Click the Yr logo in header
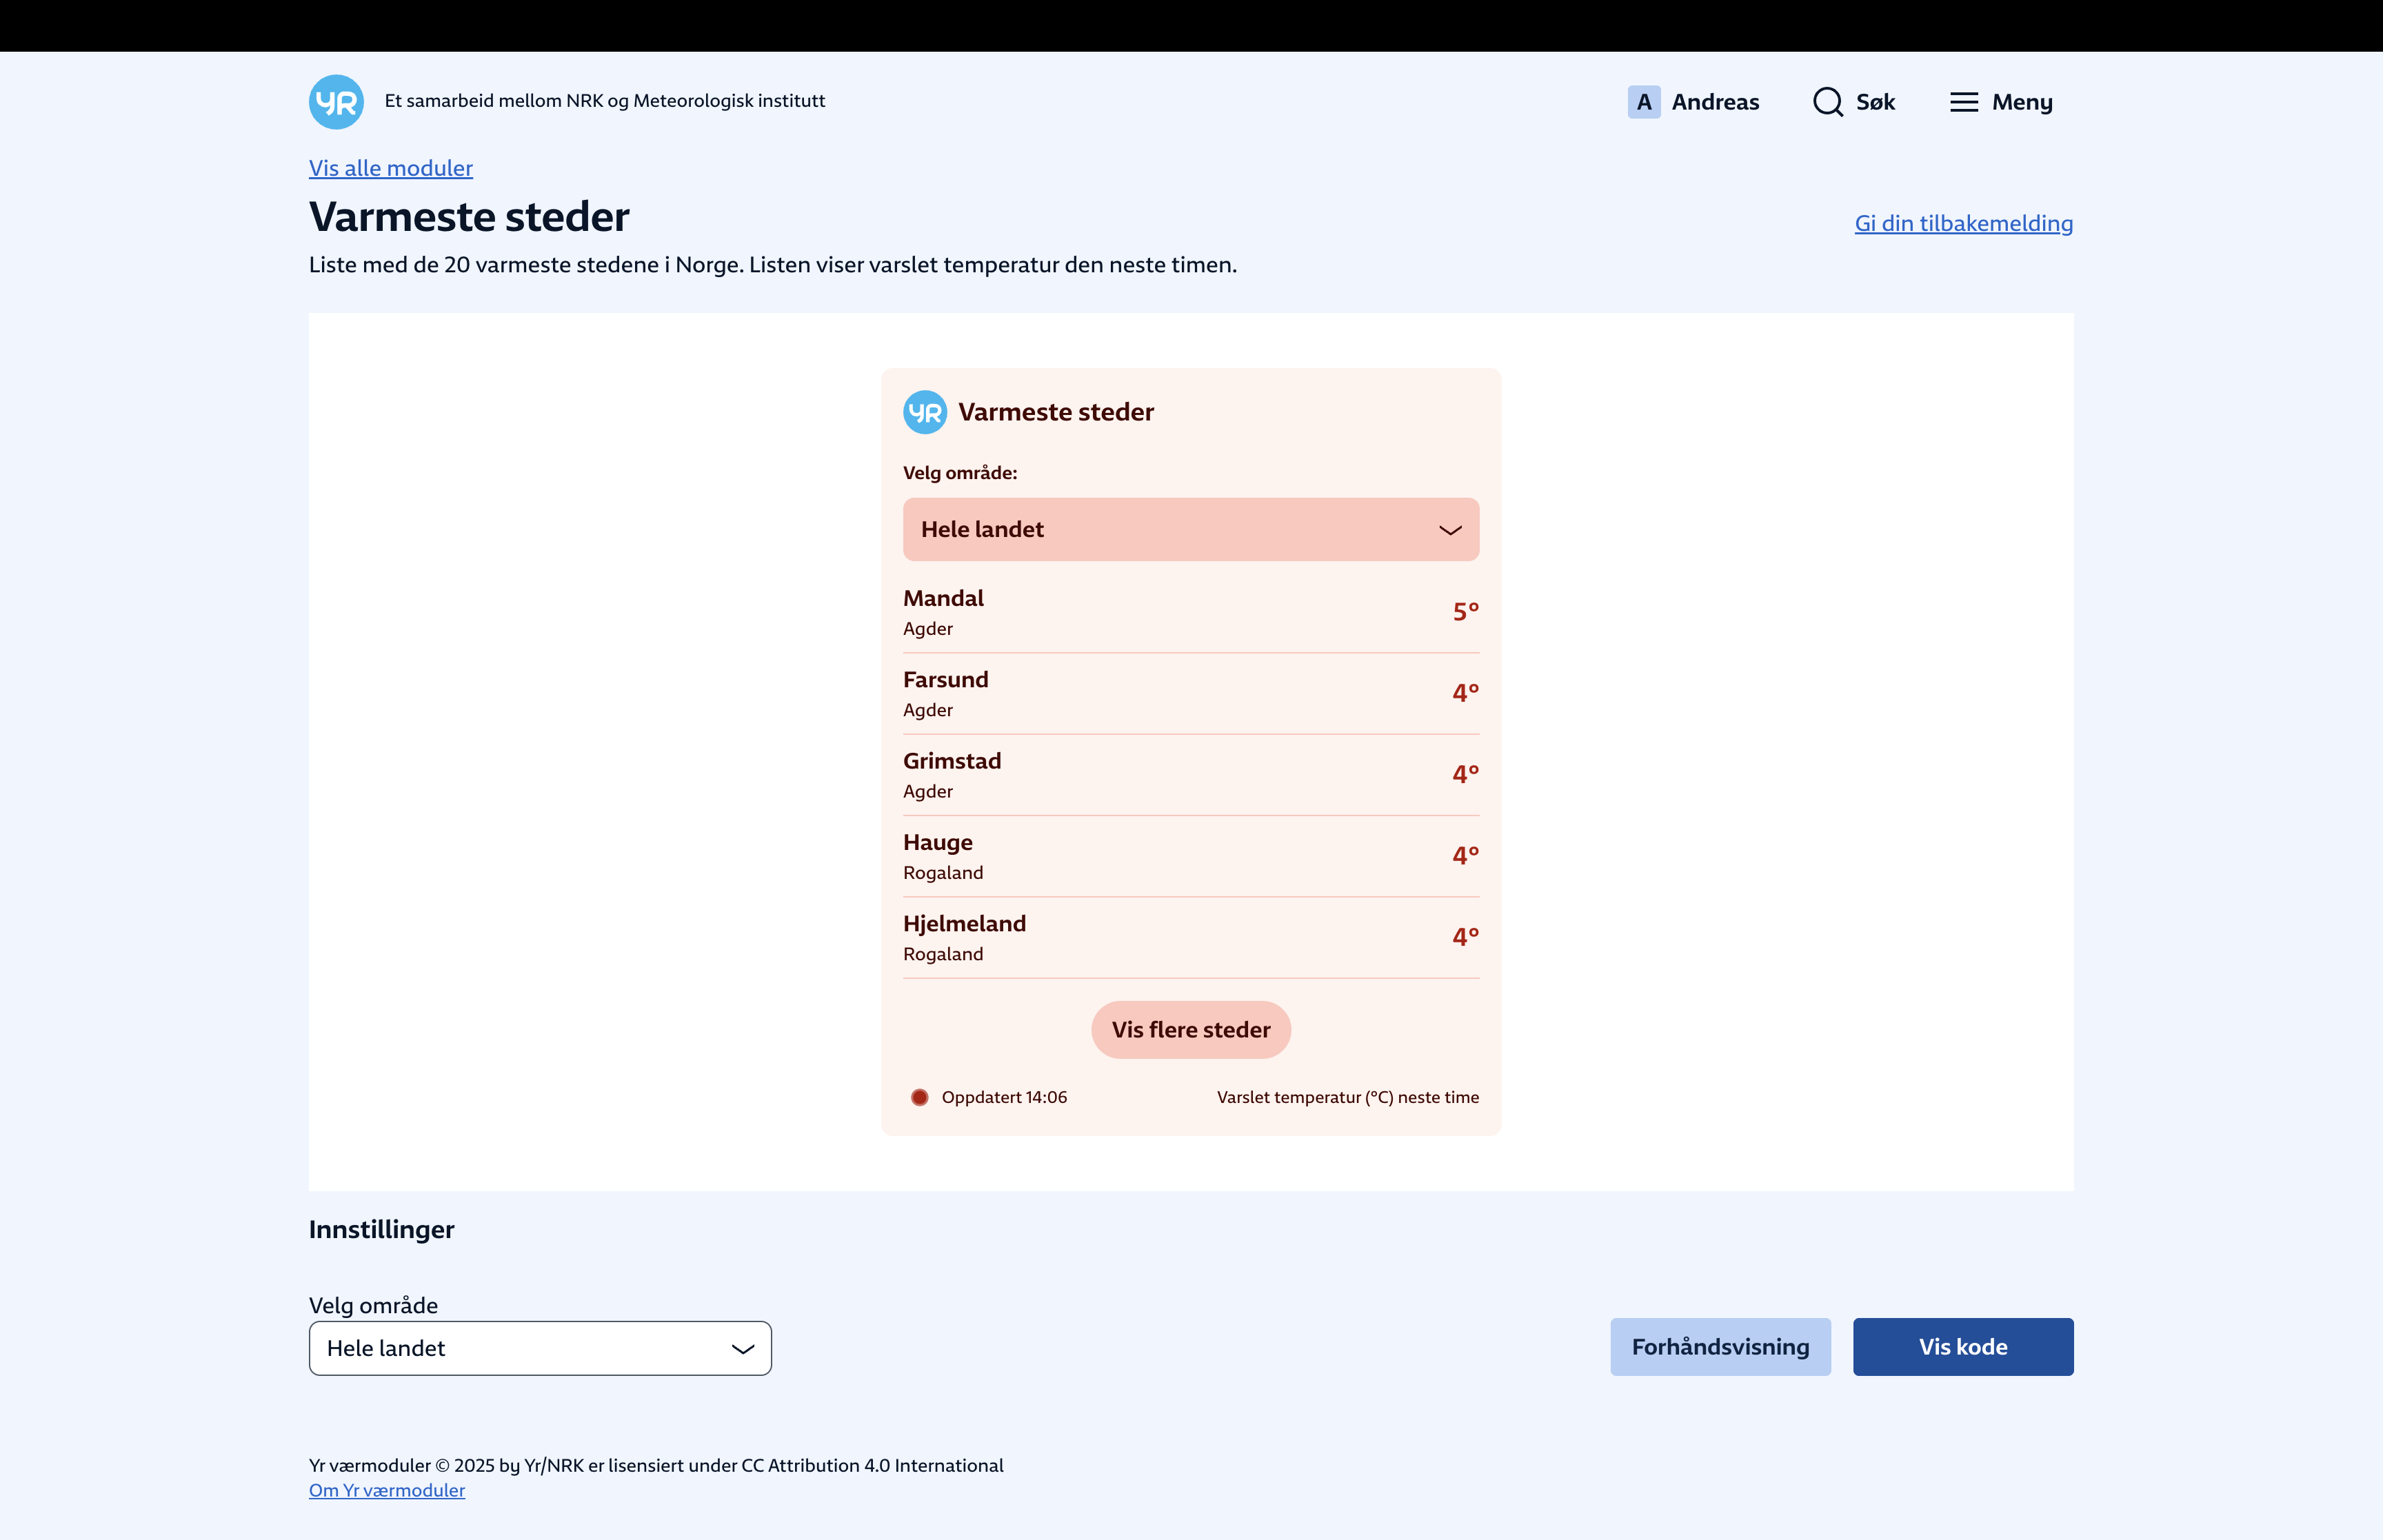Screen dimensions: 2383x1540 336,102
